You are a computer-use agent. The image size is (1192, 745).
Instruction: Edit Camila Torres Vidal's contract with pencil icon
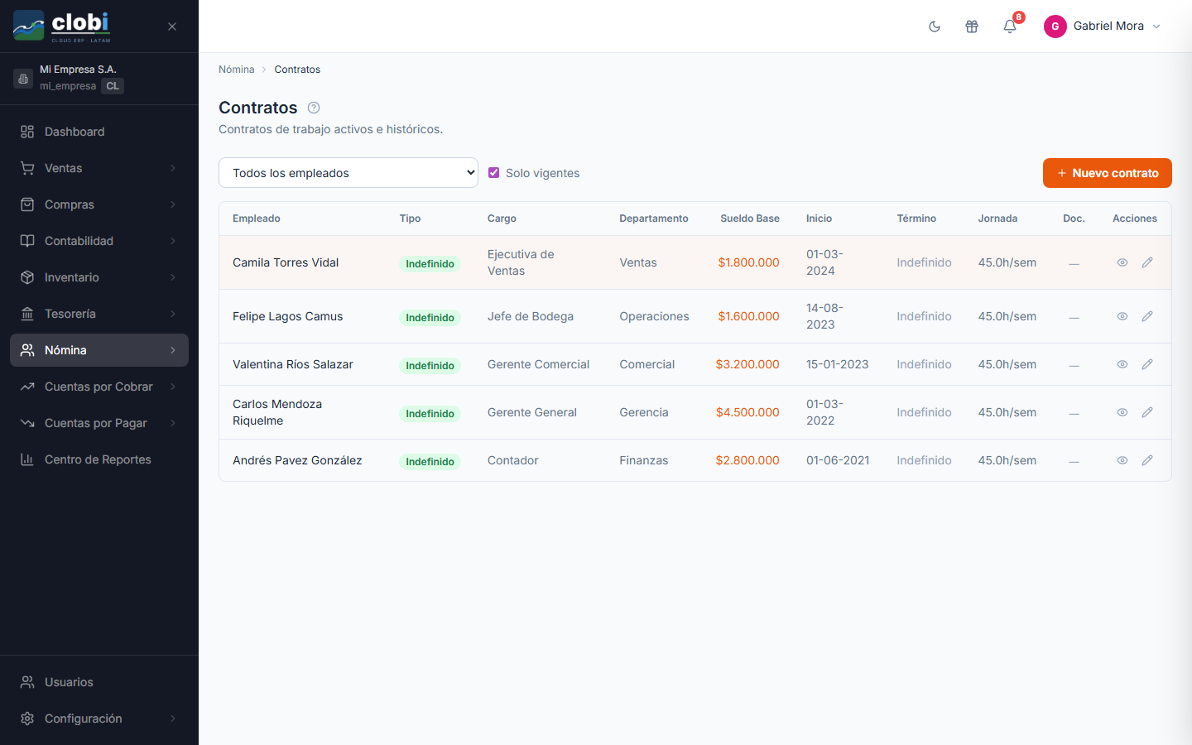coord(1147,262)
